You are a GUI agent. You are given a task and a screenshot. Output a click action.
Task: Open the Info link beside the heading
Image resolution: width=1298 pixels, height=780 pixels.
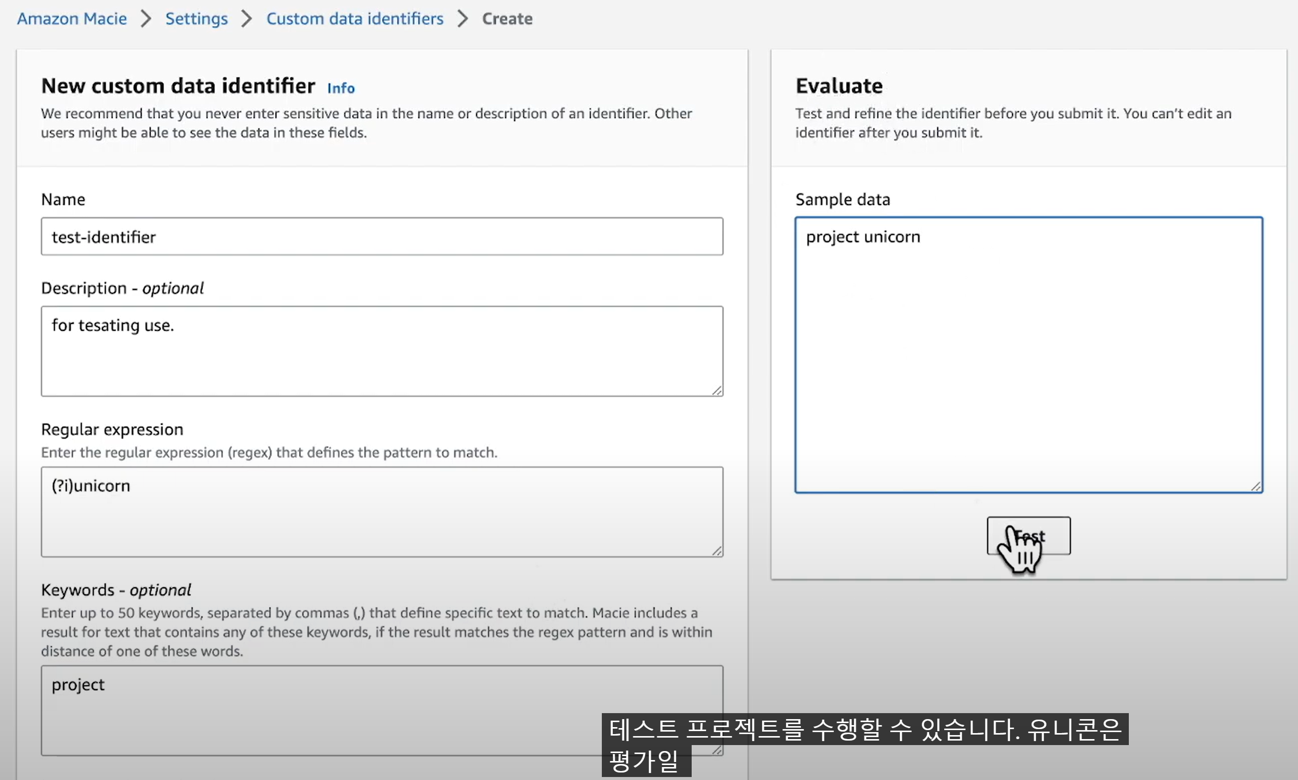[340, 88]
